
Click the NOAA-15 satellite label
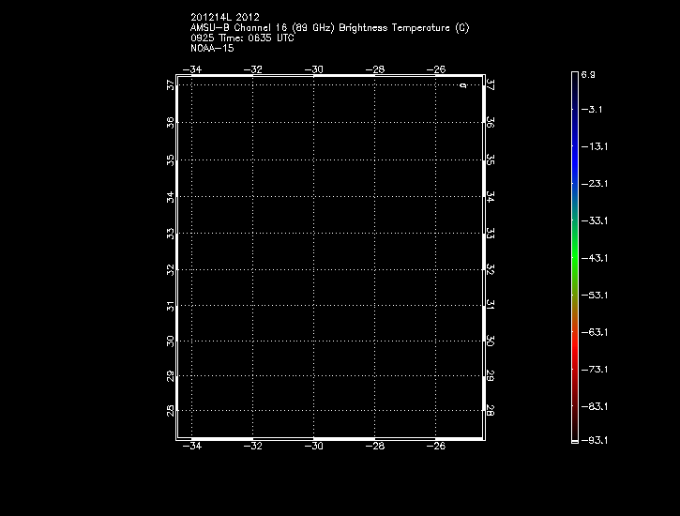click(x=212, y=48)
